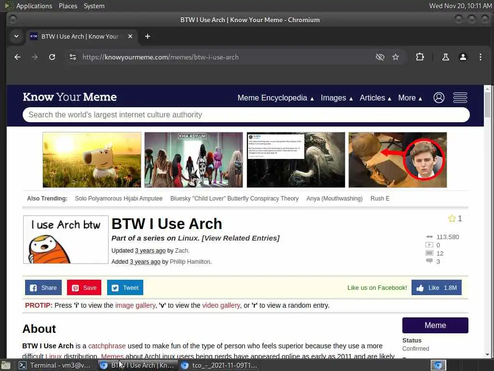Viewport: 494px width, 371px height.
Task: Open Zach's user profile link
Action: (x=181, y=251)
